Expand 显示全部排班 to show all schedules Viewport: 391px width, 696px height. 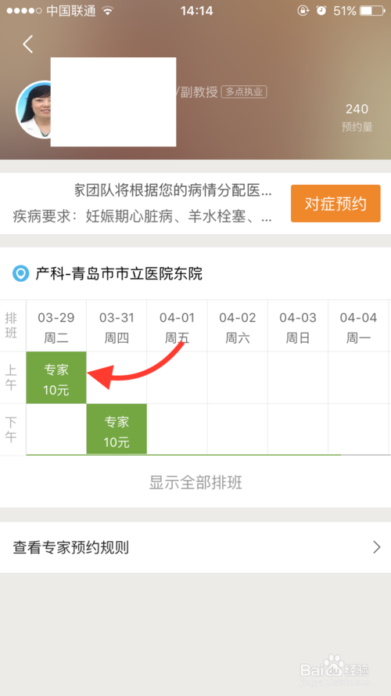tap(195, 482)
